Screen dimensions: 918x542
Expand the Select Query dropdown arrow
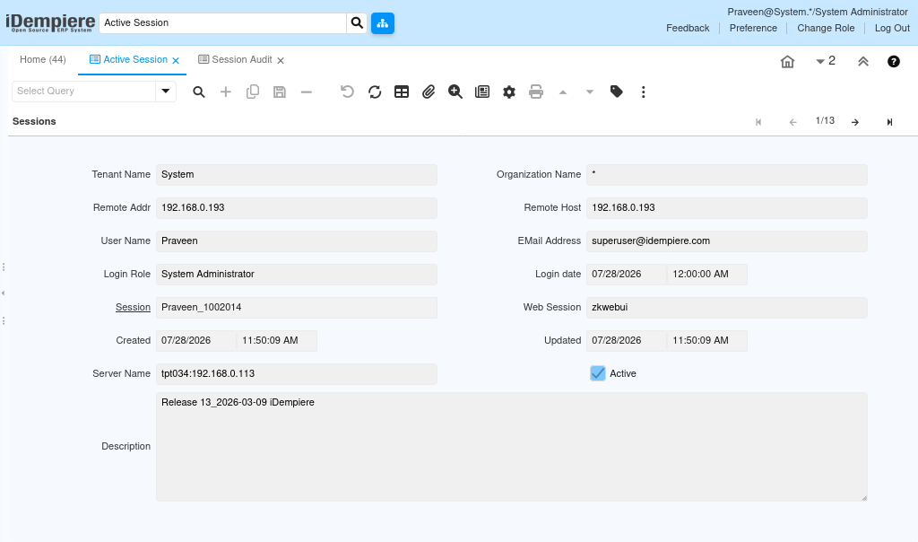(x=166, y=92)
